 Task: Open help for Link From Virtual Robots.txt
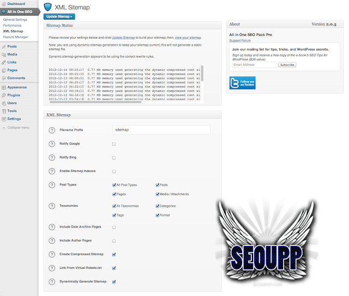(x=52, y=268)
